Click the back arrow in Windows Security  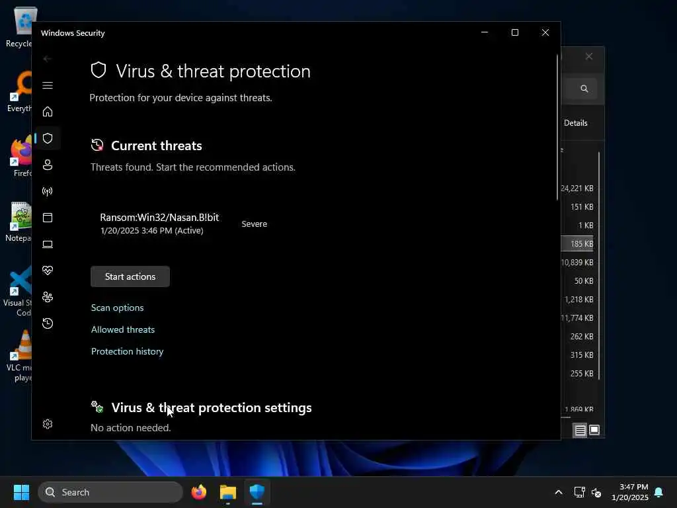click(x=48, y=58)
